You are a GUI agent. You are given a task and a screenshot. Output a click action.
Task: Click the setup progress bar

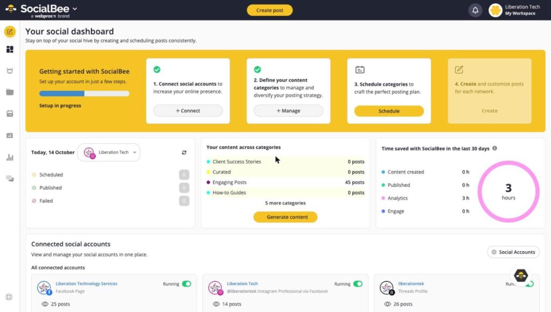[x=84, y=94]
